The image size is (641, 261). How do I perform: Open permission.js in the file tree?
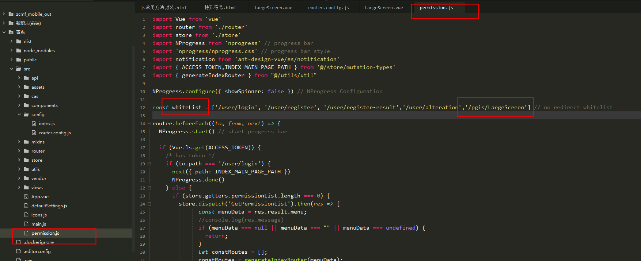[45, 233]
